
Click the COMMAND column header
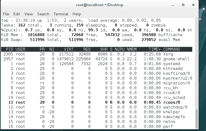point(172,49)
